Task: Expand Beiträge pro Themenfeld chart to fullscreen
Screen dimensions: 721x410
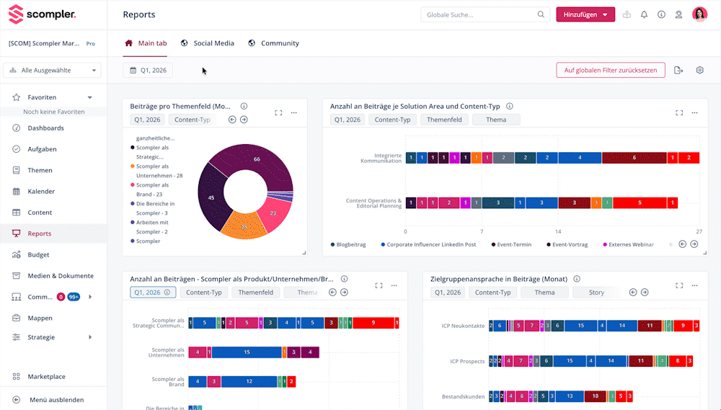Action: point(278,112)
